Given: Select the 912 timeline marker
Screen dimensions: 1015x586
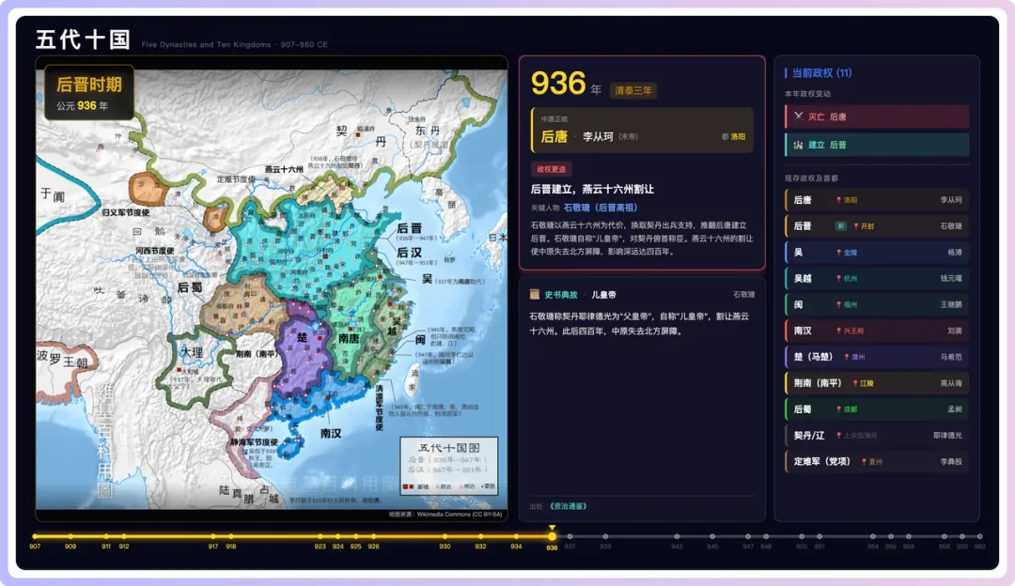Looking at the screenshot, I should tap(124, 536).
